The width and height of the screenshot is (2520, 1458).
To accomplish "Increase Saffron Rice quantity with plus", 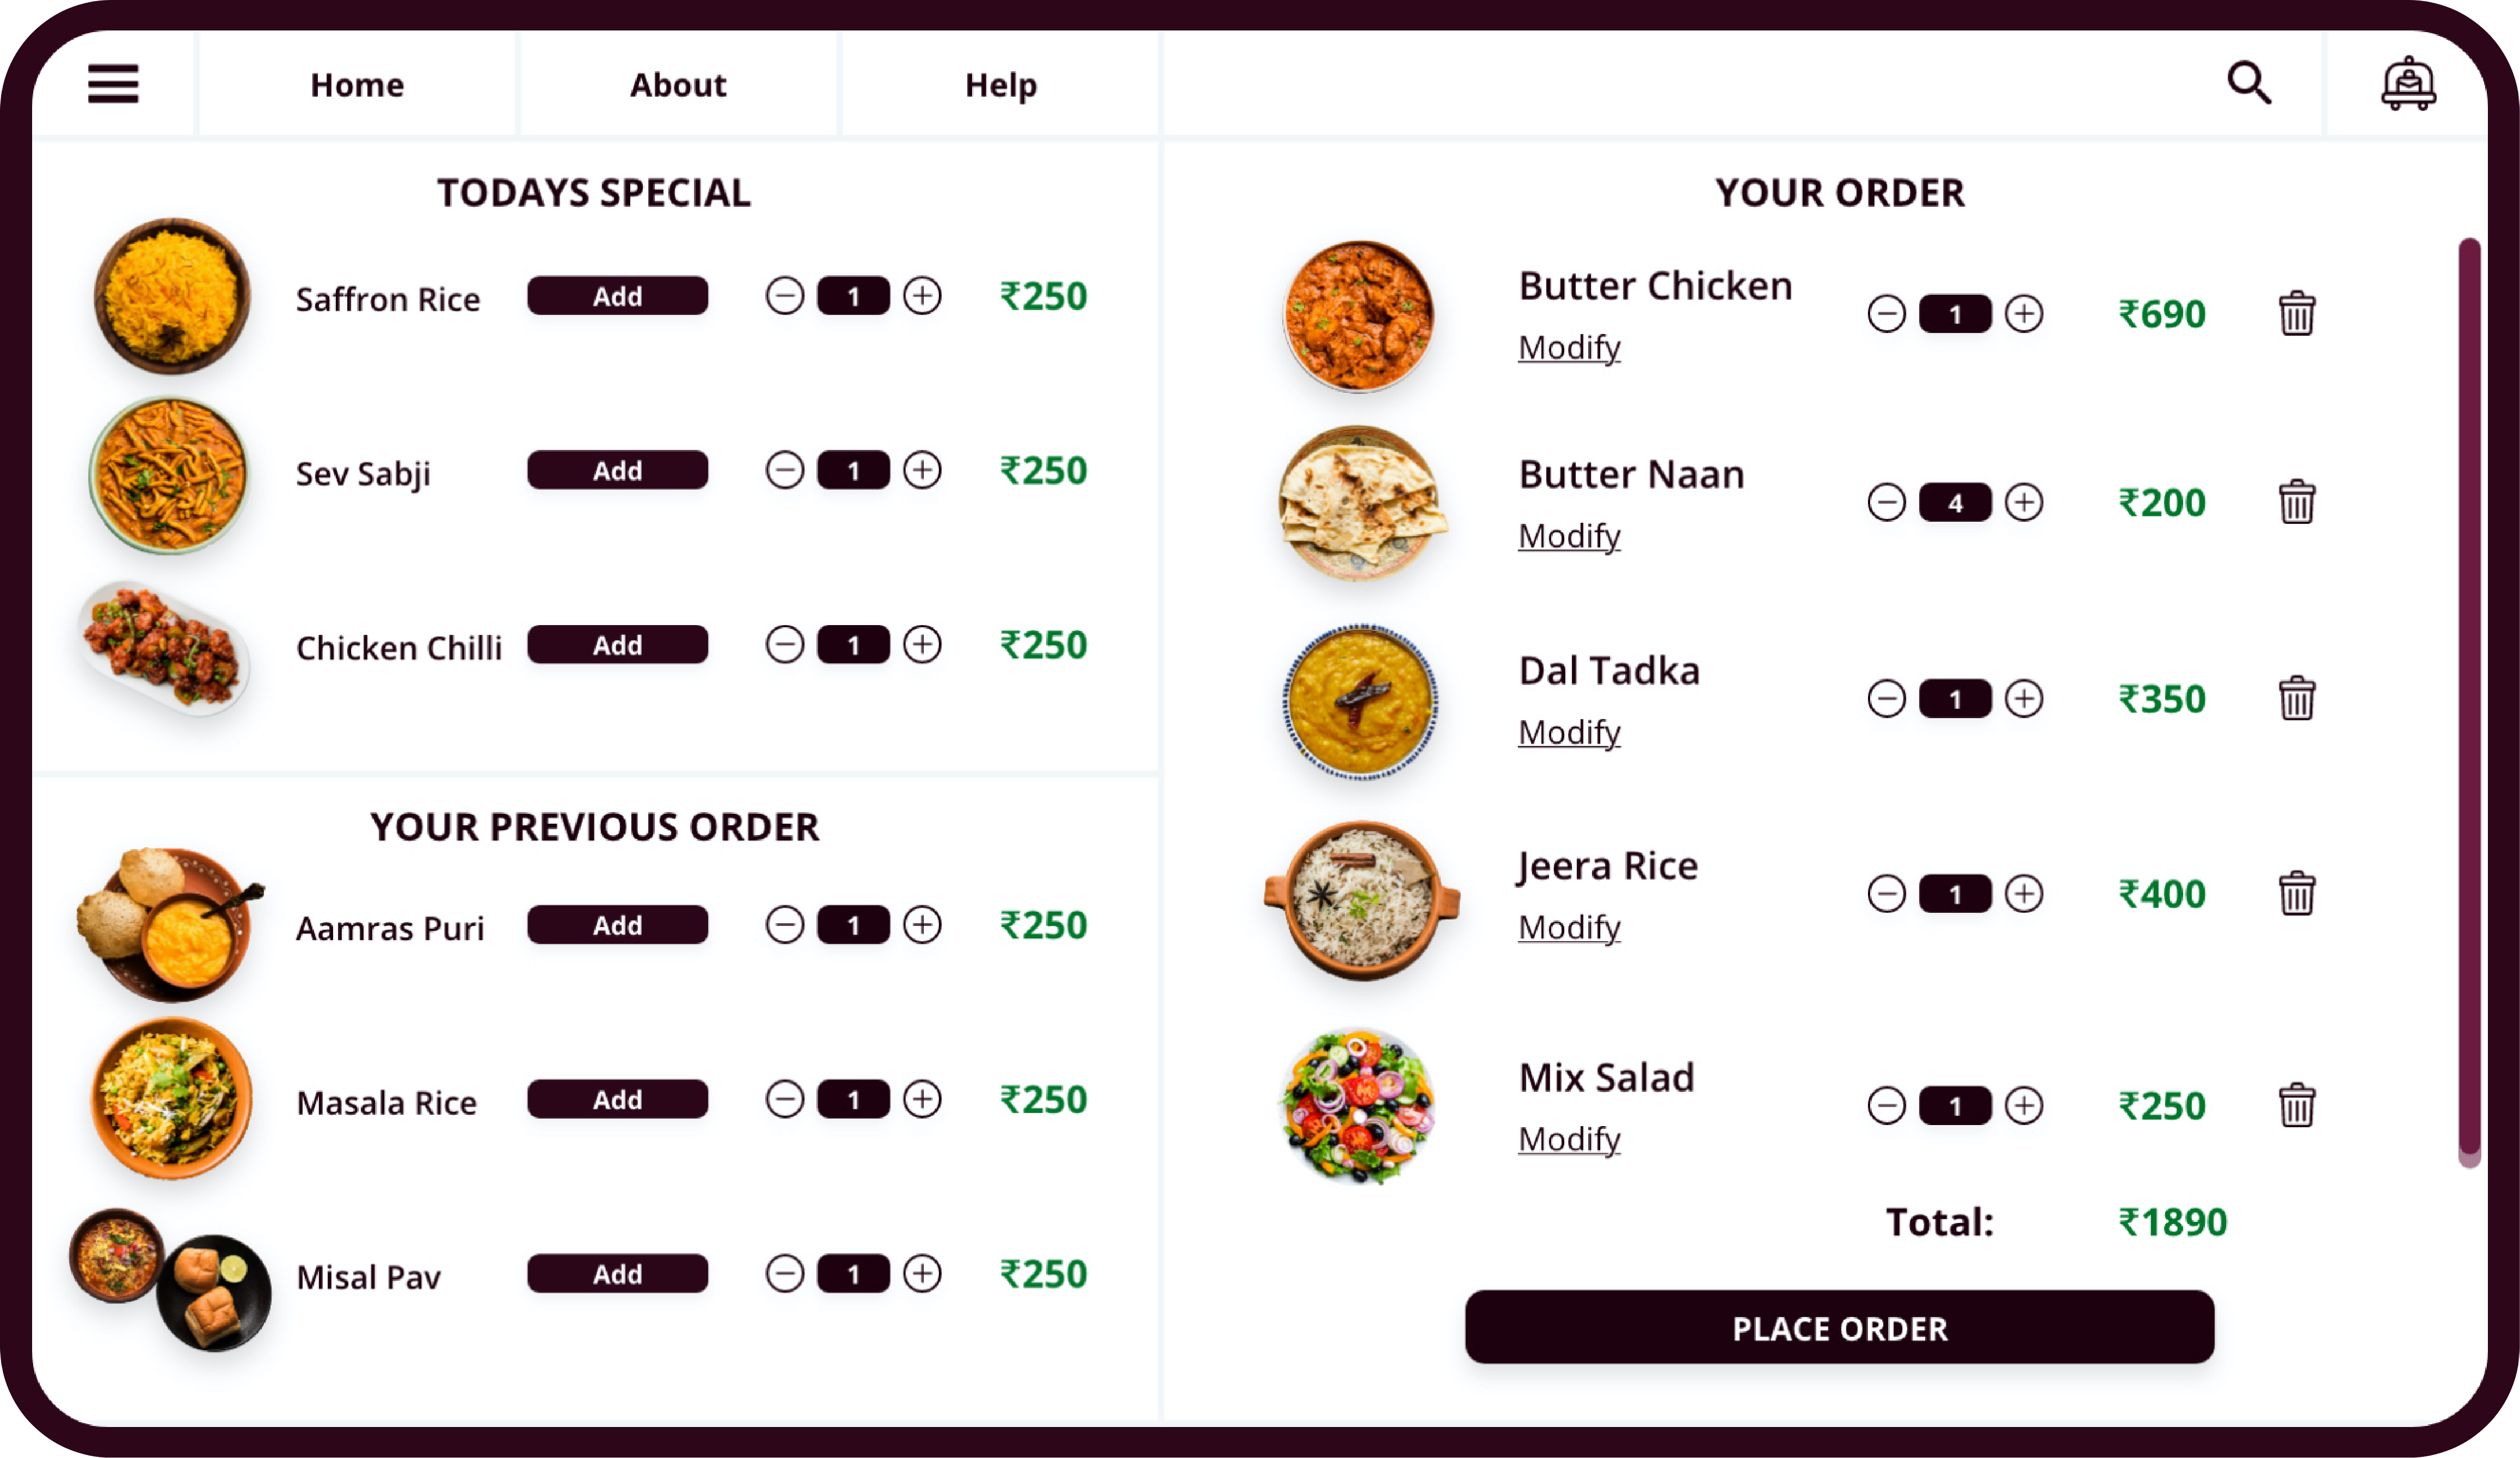I will tap(922, 296).
